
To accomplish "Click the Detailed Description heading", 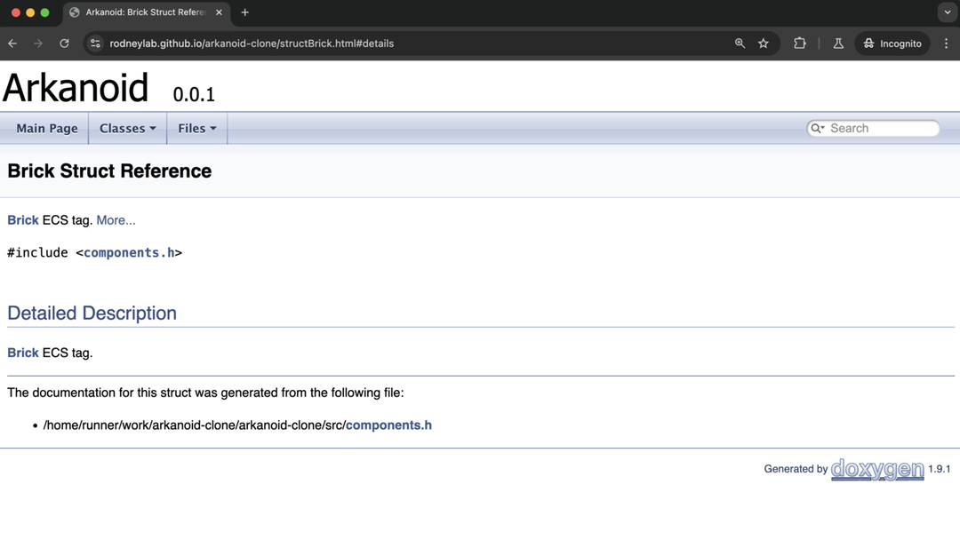I will click(x=92, y=314).
